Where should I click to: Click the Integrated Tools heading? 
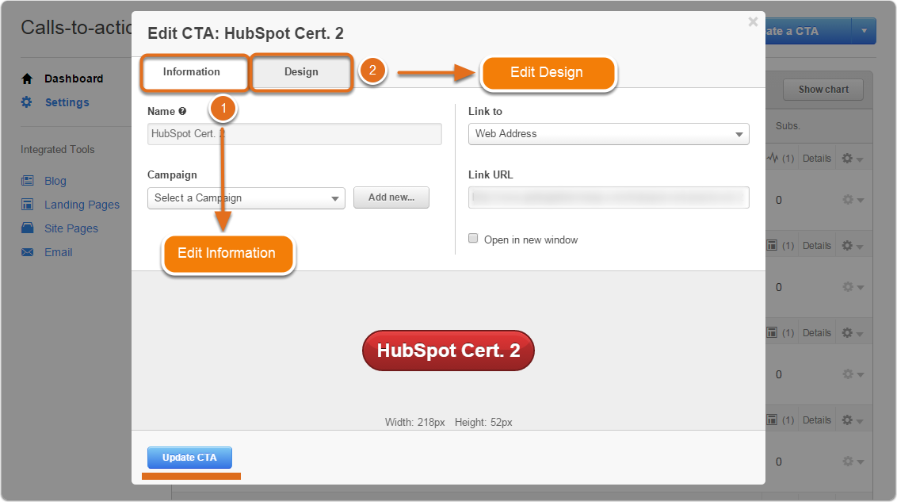tap(58, 149)
